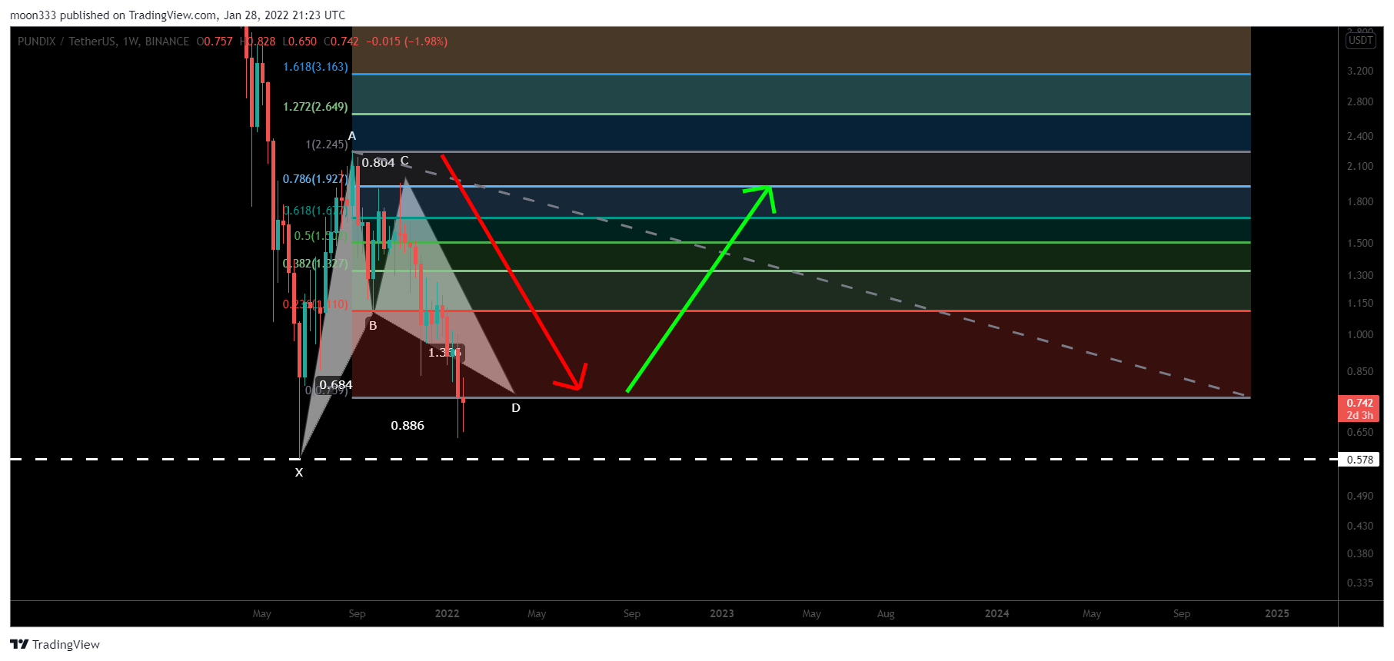This screenshot has width=1394, height=661.
Task: Click the 0.578 dashed line price tag
Action: [x=1359, y=460]
